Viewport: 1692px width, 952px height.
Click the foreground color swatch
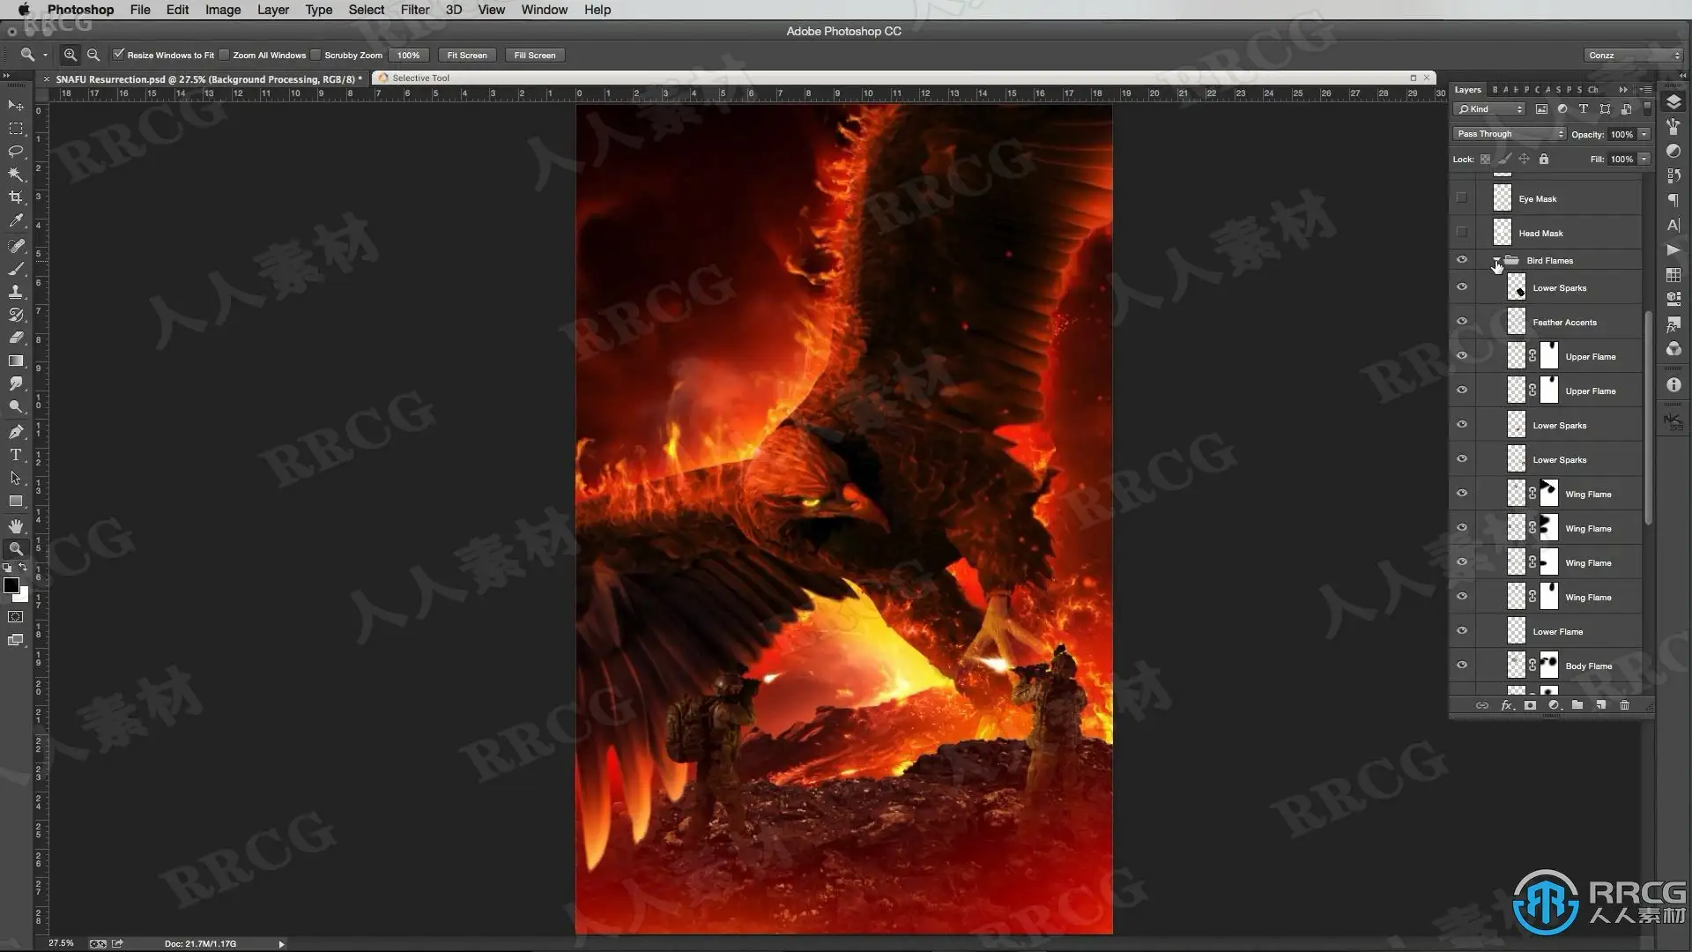[11, 586]
